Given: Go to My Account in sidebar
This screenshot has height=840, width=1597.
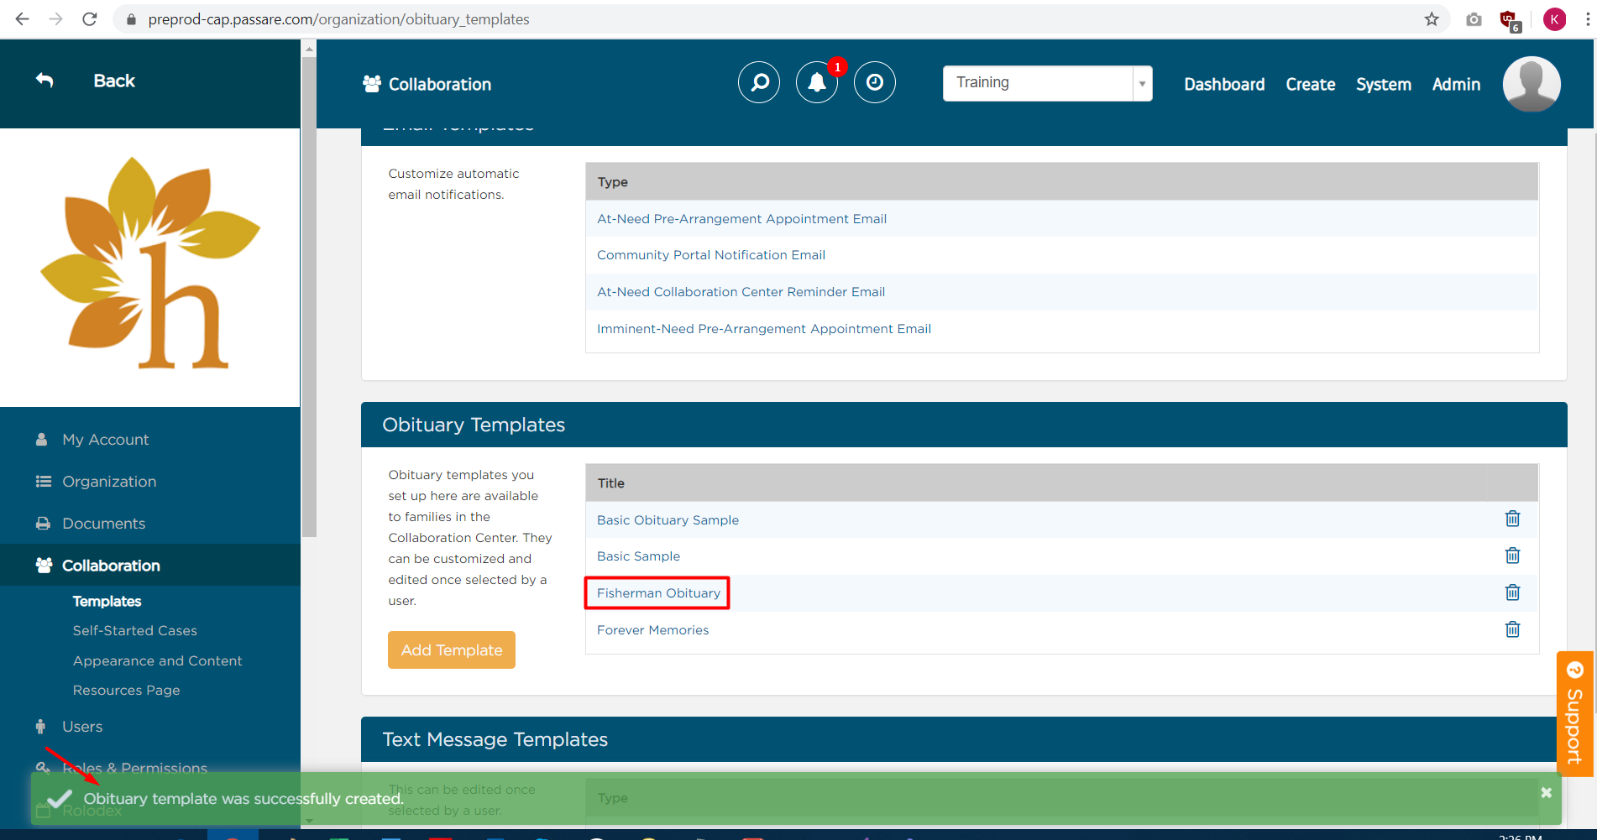Looking at the screenshot, I should (105, 440).
